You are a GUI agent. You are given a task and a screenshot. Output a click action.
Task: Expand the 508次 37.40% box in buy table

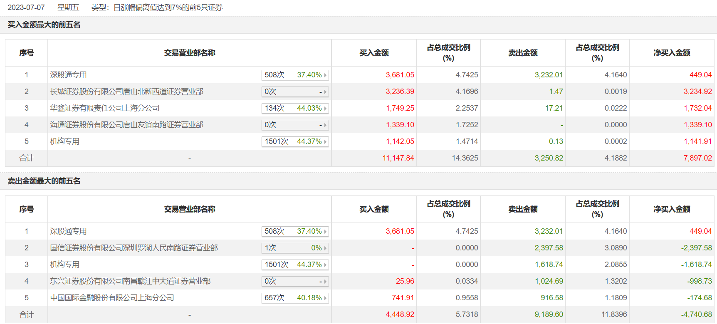[x=295, y=75]
